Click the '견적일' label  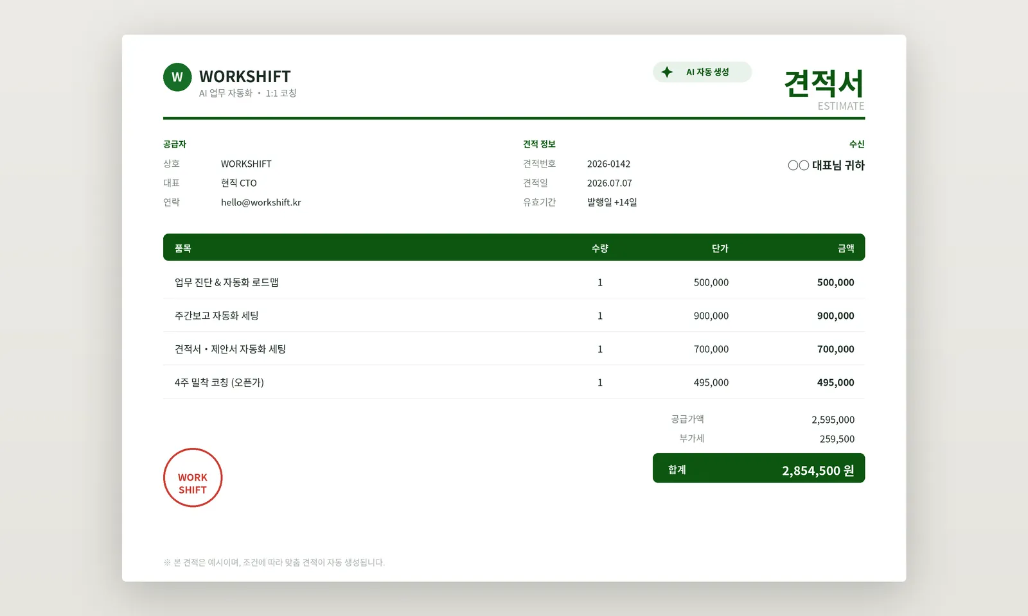click(535, 183)
